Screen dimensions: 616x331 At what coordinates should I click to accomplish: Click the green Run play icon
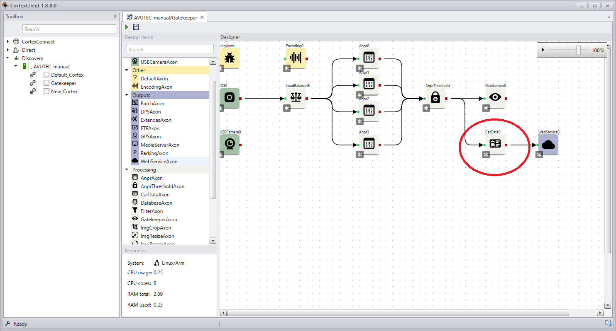pos(127,27)
